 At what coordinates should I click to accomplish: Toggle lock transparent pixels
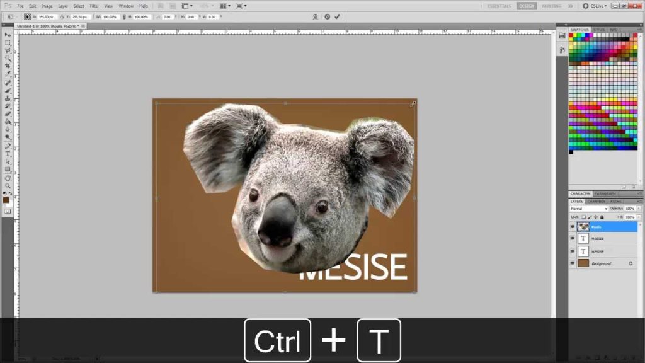click(x=583, y=217)
